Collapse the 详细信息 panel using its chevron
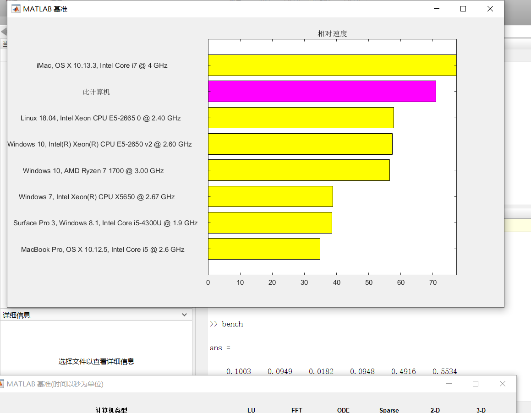The width and height of the screenshot is (531, 413). [184, 315]
